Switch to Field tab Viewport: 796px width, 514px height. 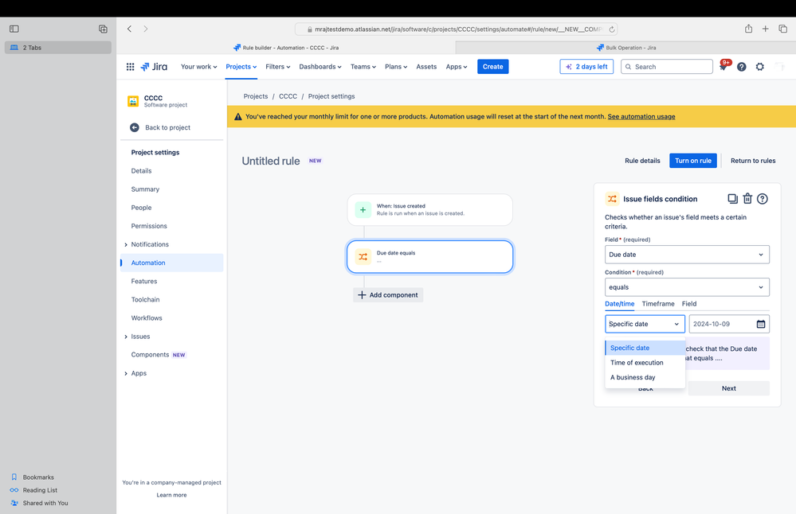pyautogui.click(x=689, y=304)
